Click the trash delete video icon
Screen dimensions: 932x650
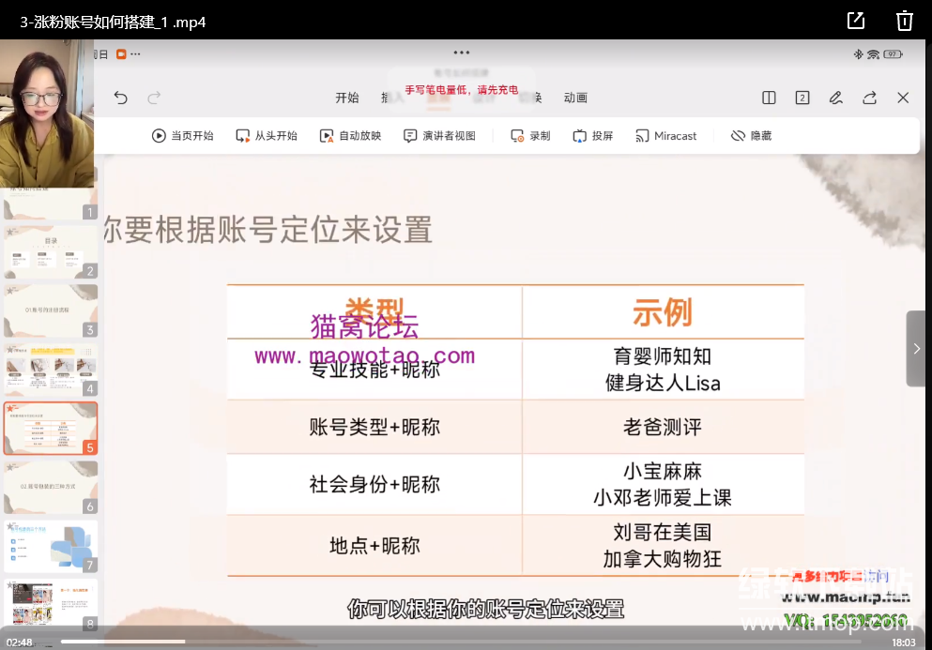(x=904, y=21)
